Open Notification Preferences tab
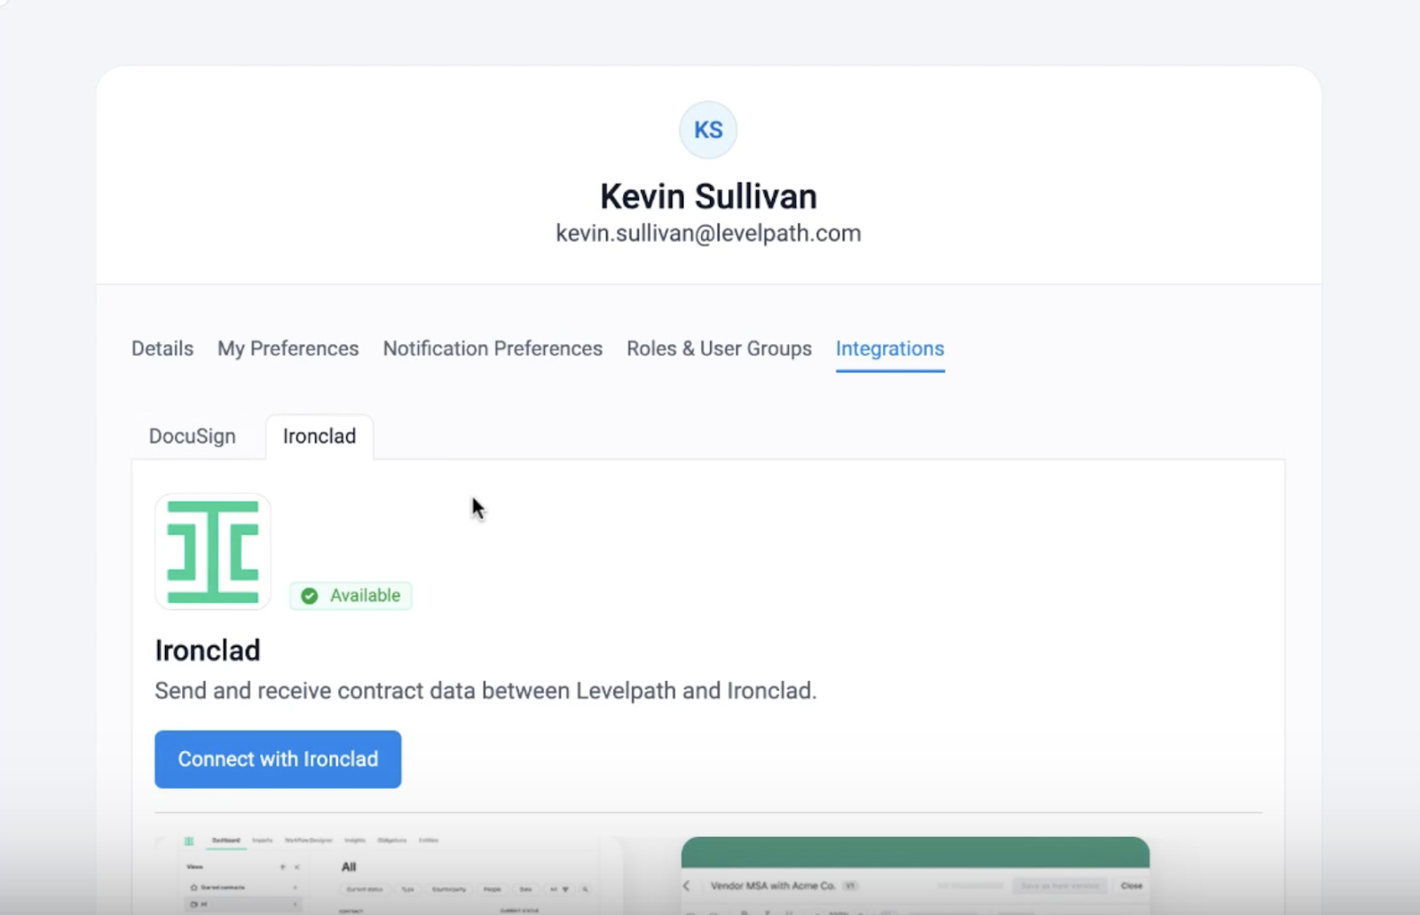 coord(493,348)
